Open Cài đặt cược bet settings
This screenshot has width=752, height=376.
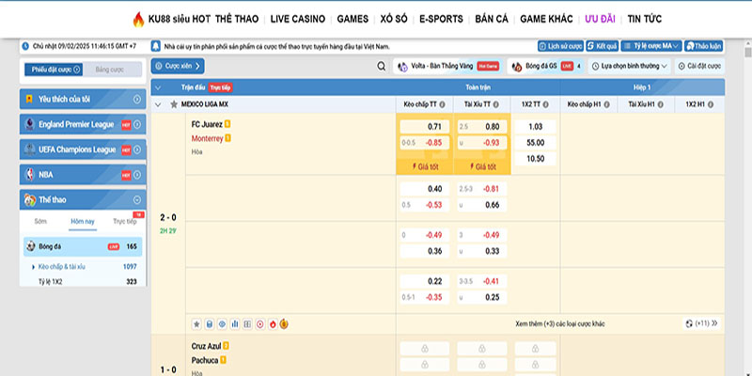tap(698, 67)
